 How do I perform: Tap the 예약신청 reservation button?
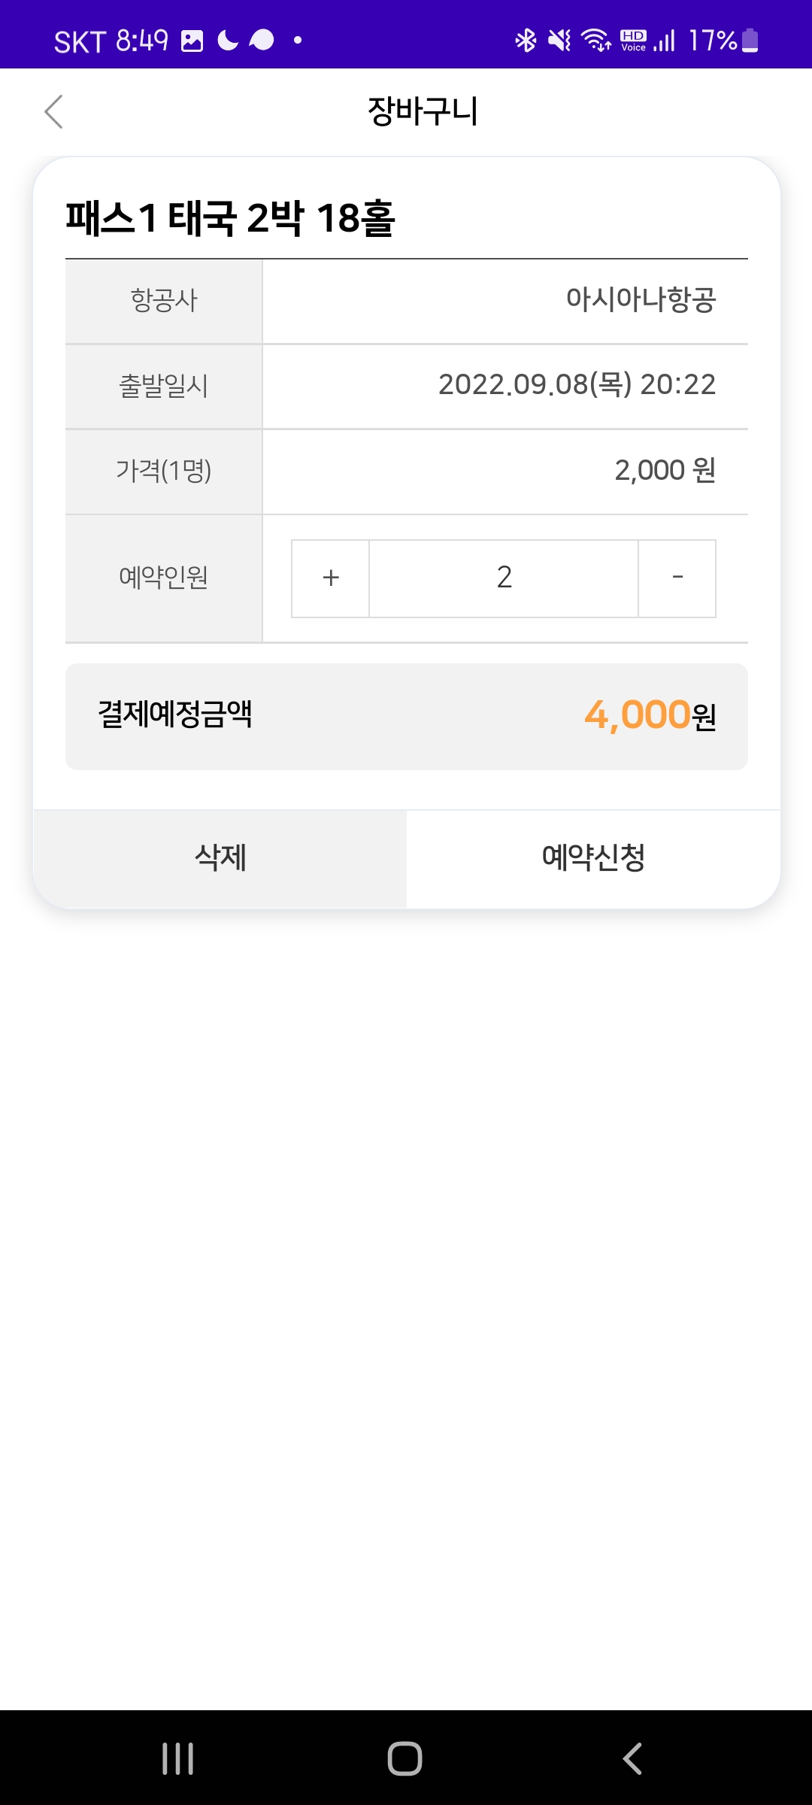coord(593,858)
